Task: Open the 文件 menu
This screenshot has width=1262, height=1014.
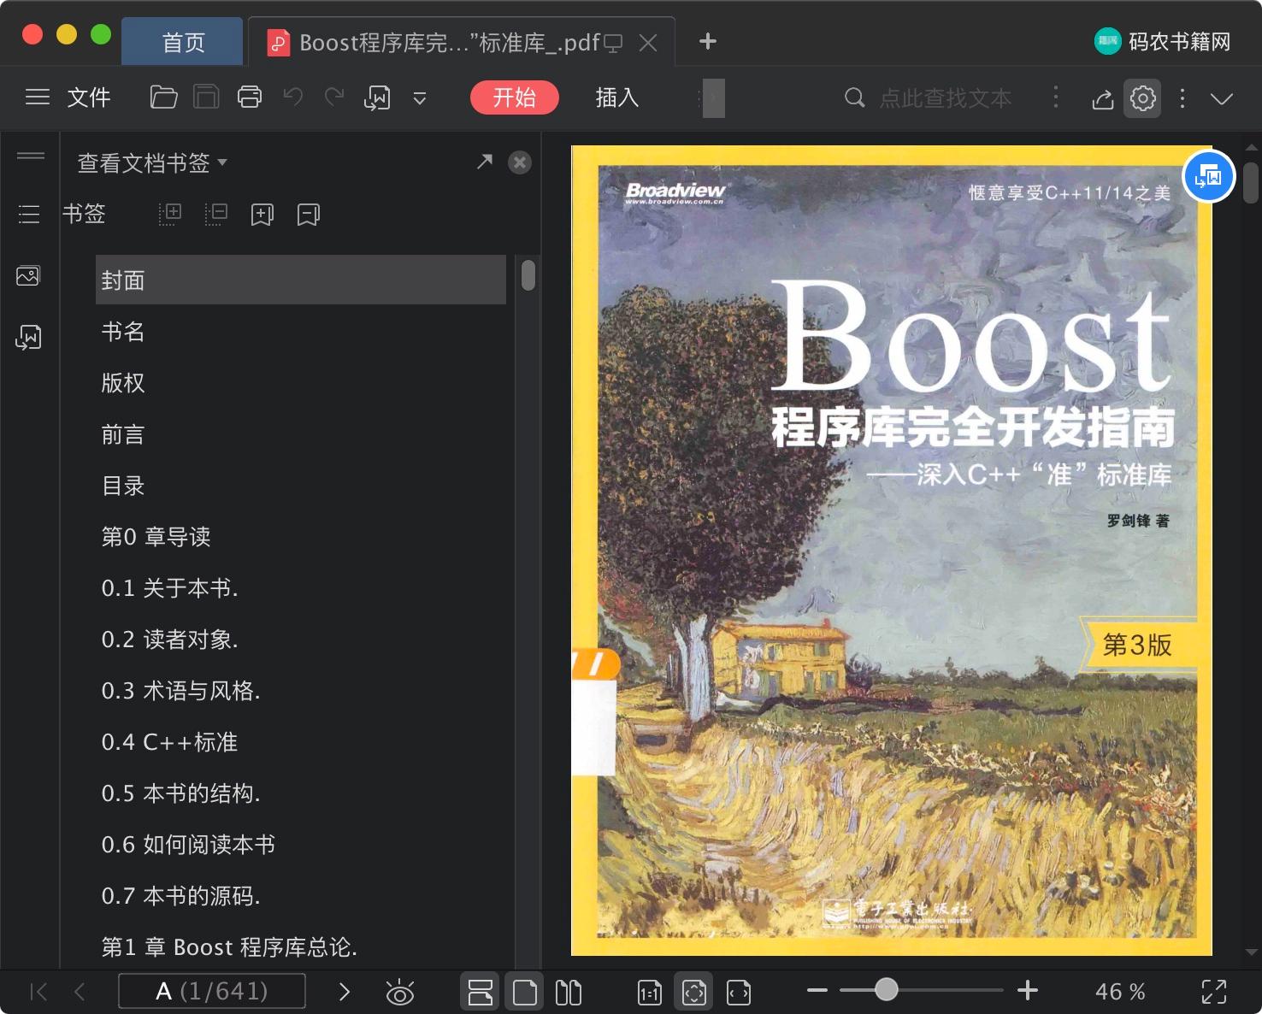Action: pyautogui.click(x=89, y=97)
